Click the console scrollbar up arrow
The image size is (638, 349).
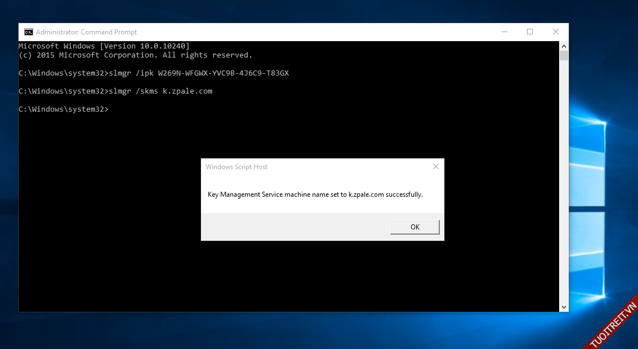pyautogui.click(x=564, y=46)
